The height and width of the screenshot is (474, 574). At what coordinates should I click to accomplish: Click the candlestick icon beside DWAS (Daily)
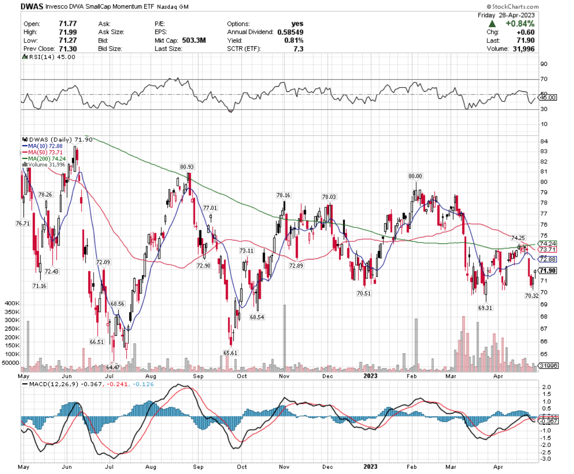(x=25, y=140)
